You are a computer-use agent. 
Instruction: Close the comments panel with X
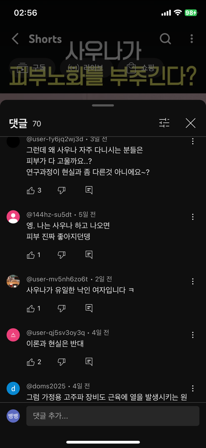point(191,123)
